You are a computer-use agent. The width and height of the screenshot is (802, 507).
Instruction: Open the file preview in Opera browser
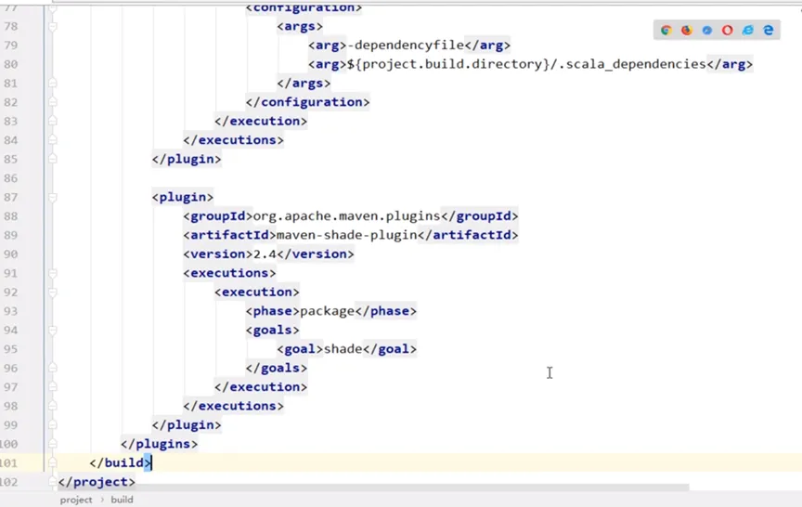click(728, 31)
